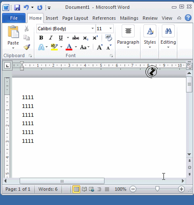Click the Grow Font icon
This screenshot has height=205, width=194.
point(100,47)
